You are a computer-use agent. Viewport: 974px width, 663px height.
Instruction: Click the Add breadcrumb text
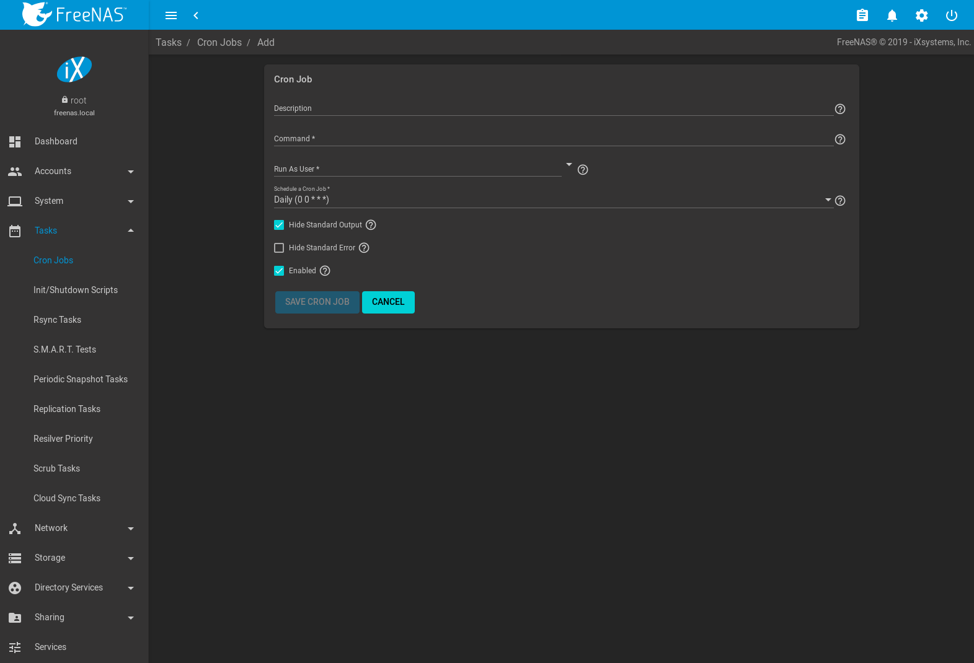coord(266,42)
